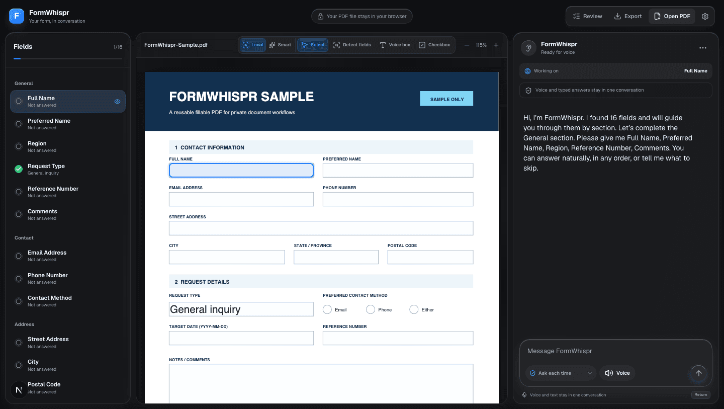Select Postal Code in Fields list

(x=68, y=387)
